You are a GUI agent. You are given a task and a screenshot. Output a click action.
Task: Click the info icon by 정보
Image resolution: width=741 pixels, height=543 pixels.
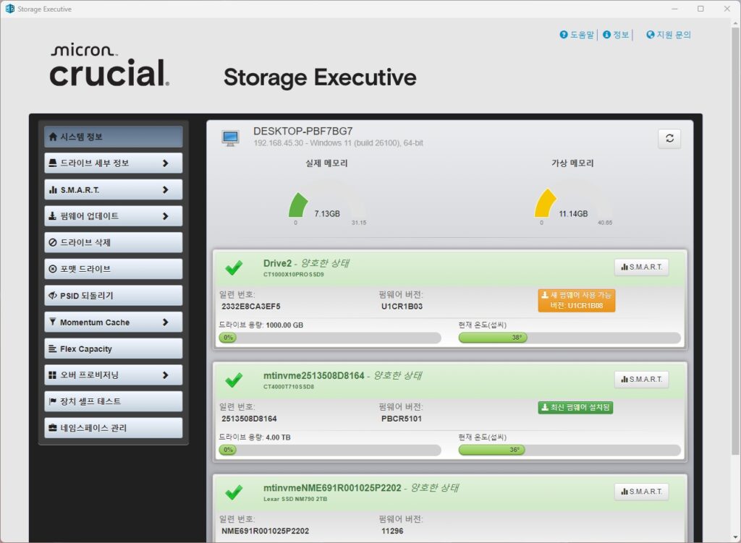607,35
